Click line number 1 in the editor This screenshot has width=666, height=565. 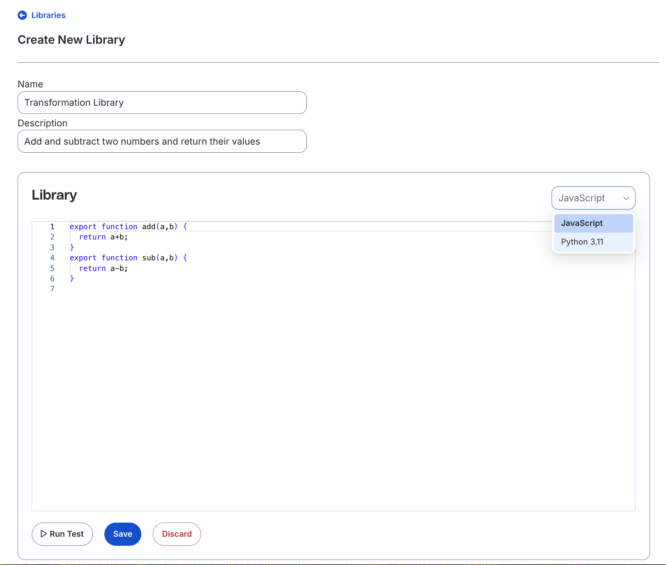point(52,227)
